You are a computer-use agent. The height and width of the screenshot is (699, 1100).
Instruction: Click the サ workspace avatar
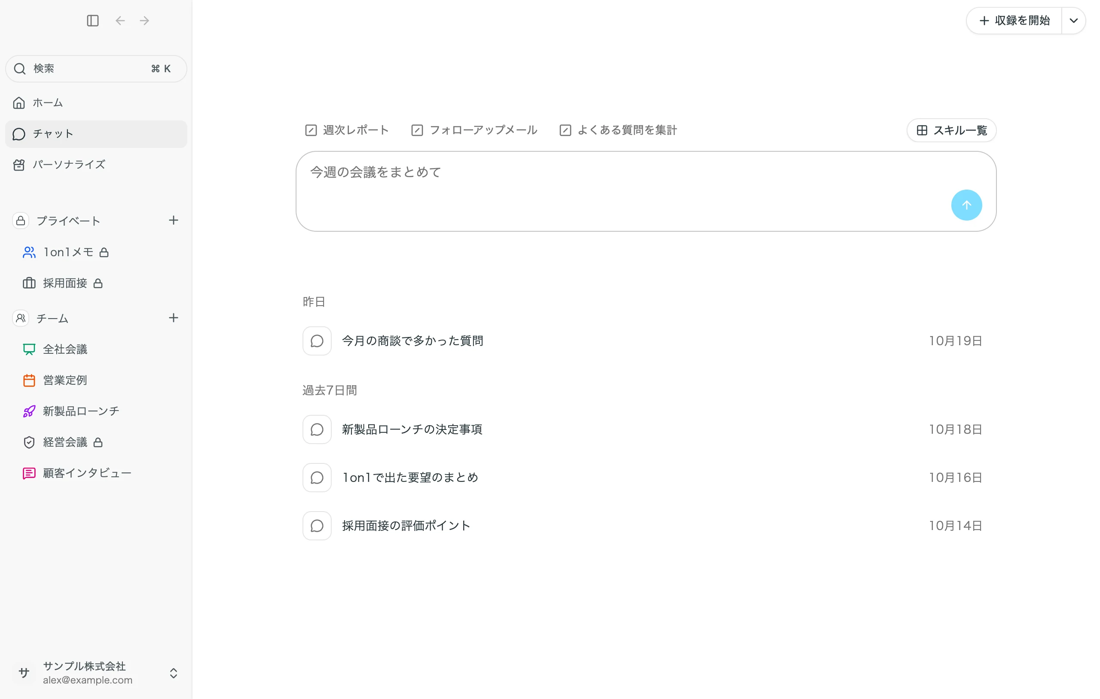click(24, 672)
